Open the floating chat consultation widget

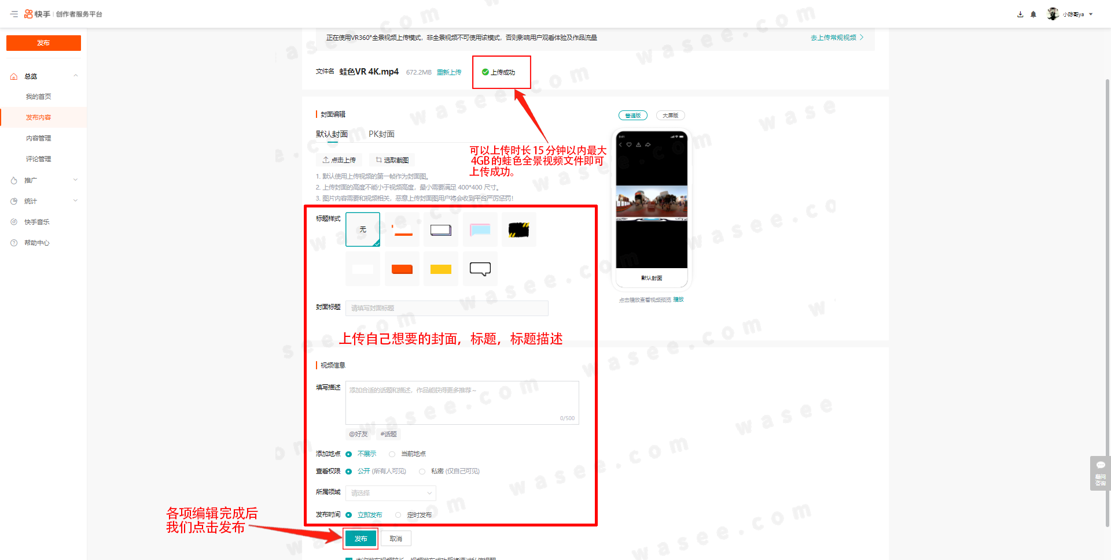point(1100,473)
